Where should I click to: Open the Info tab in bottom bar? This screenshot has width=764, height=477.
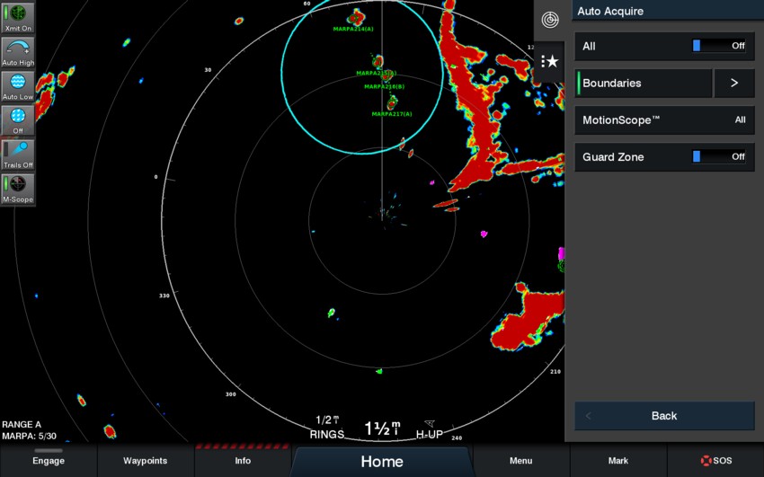pyautogui.click(x=242, y=461)
